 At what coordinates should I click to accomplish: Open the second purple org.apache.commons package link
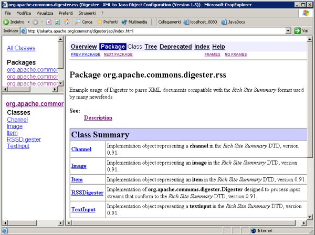pos(32,77)
